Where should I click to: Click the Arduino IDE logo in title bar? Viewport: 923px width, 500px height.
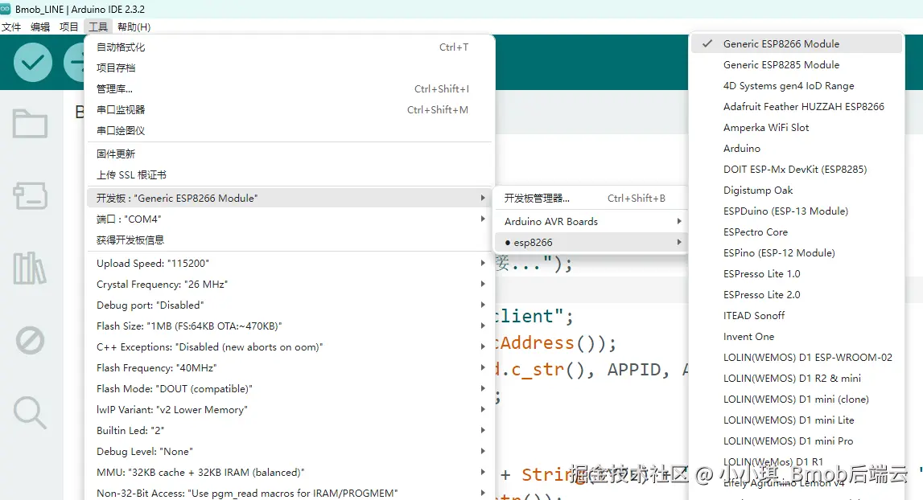point(6,9)
